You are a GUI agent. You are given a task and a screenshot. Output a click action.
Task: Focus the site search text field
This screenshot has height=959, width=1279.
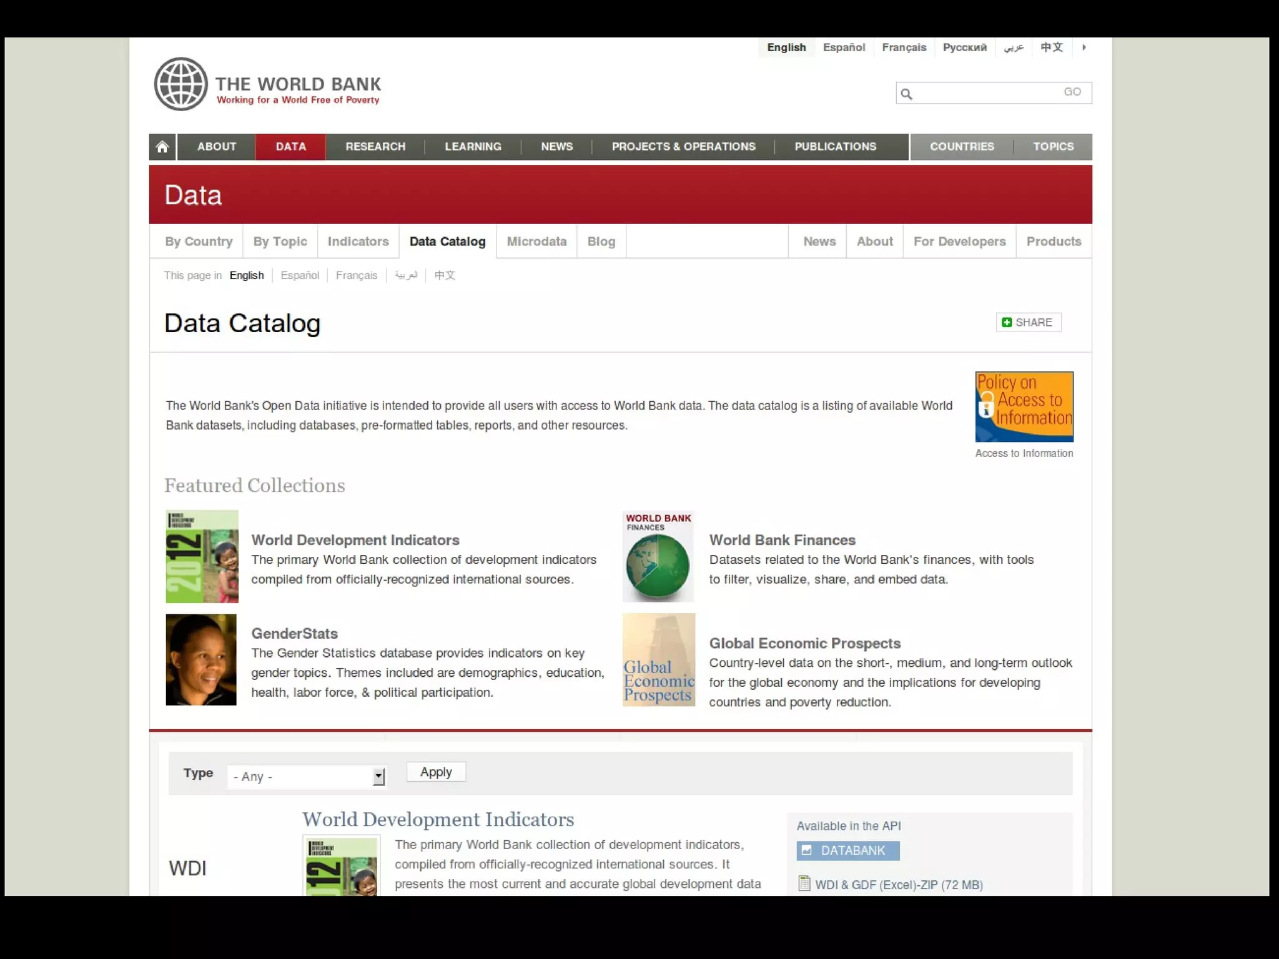pyautogui.click(x=985, y=93)
